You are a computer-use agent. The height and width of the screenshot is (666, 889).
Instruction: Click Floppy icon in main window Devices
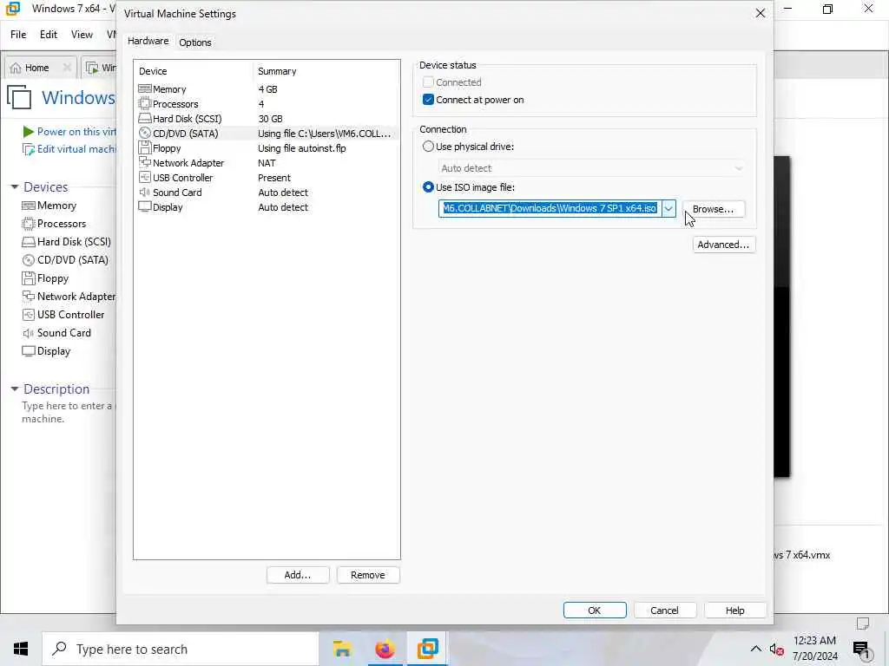(29, 278)
